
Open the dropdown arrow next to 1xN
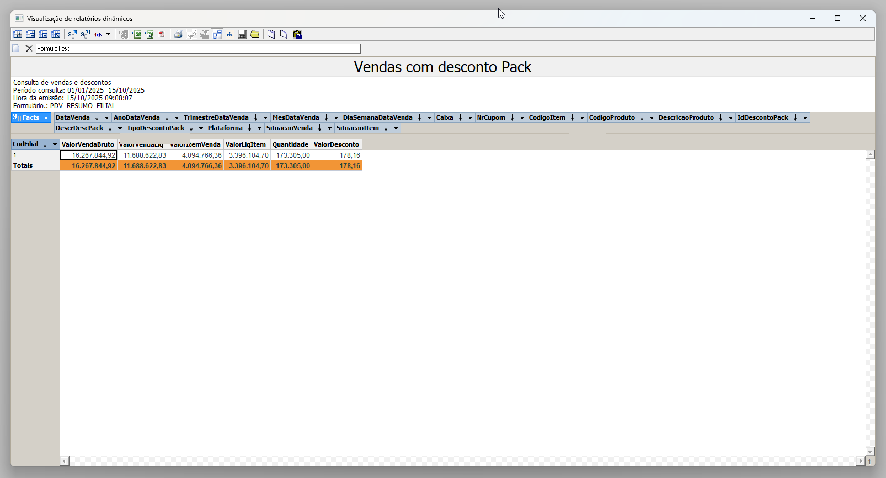click(x=108, y=34)
